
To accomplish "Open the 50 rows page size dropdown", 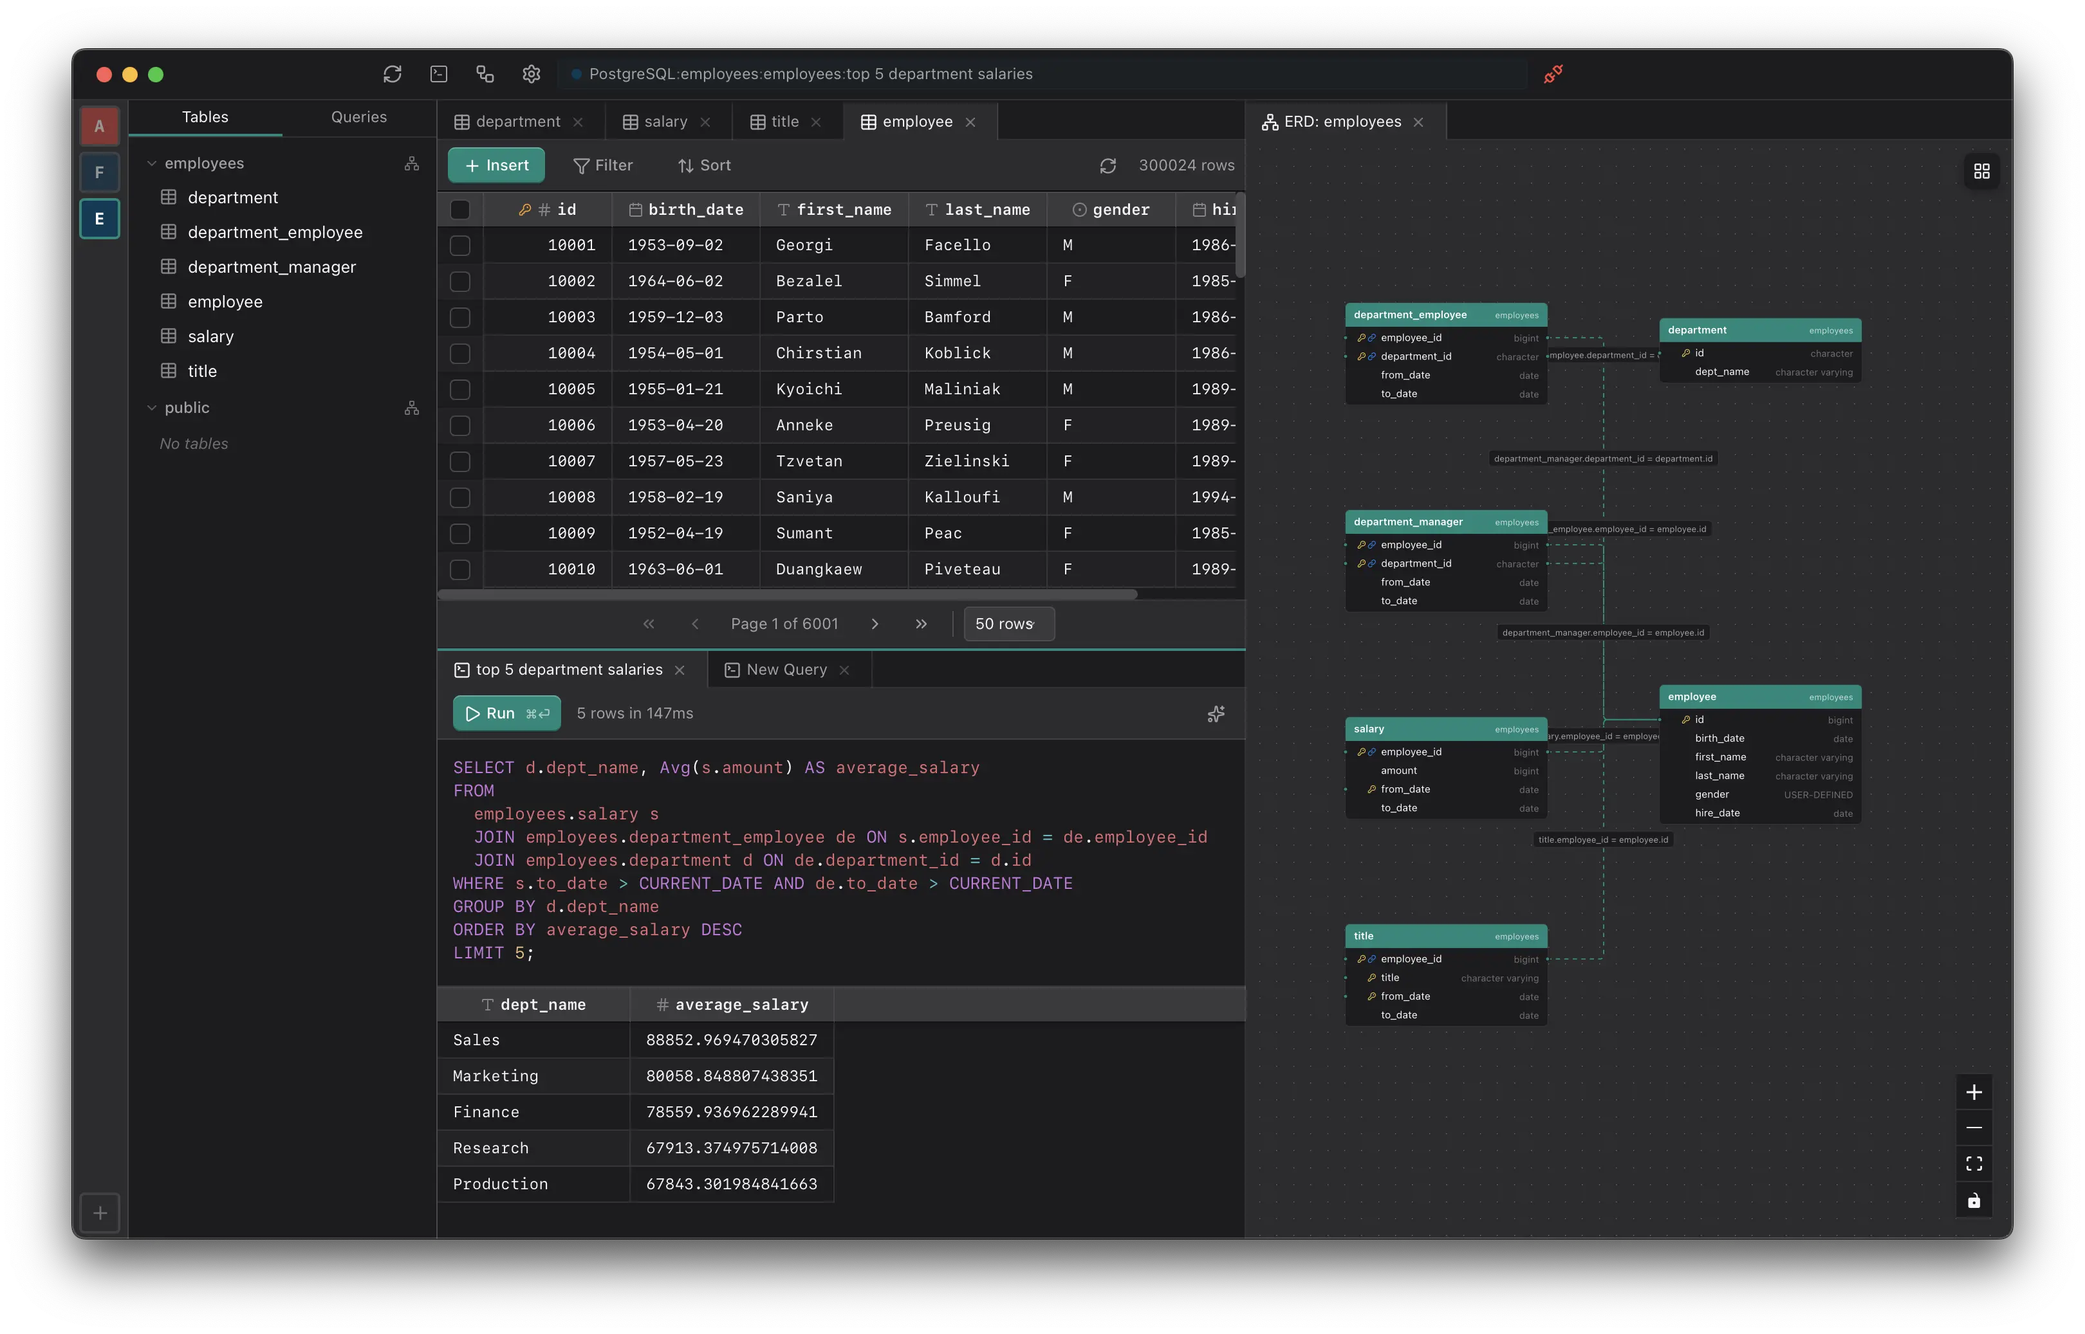I will click(1007, 624).
